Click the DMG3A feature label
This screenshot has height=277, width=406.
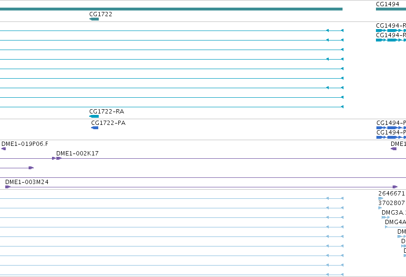pos(393,213)
